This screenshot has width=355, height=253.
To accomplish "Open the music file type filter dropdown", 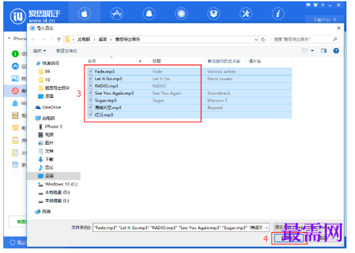I will [x=305, y=227].
